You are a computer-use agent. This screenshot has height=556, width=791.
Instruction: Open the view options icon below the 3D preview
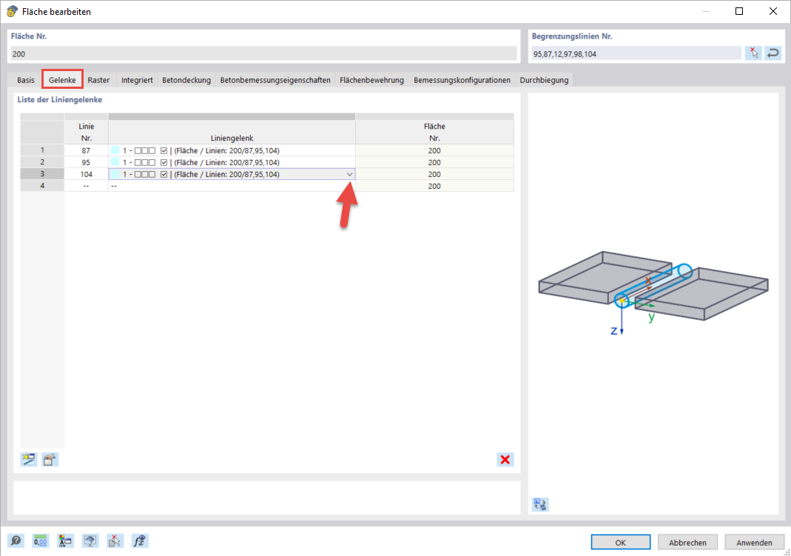[x=539, y=504]
